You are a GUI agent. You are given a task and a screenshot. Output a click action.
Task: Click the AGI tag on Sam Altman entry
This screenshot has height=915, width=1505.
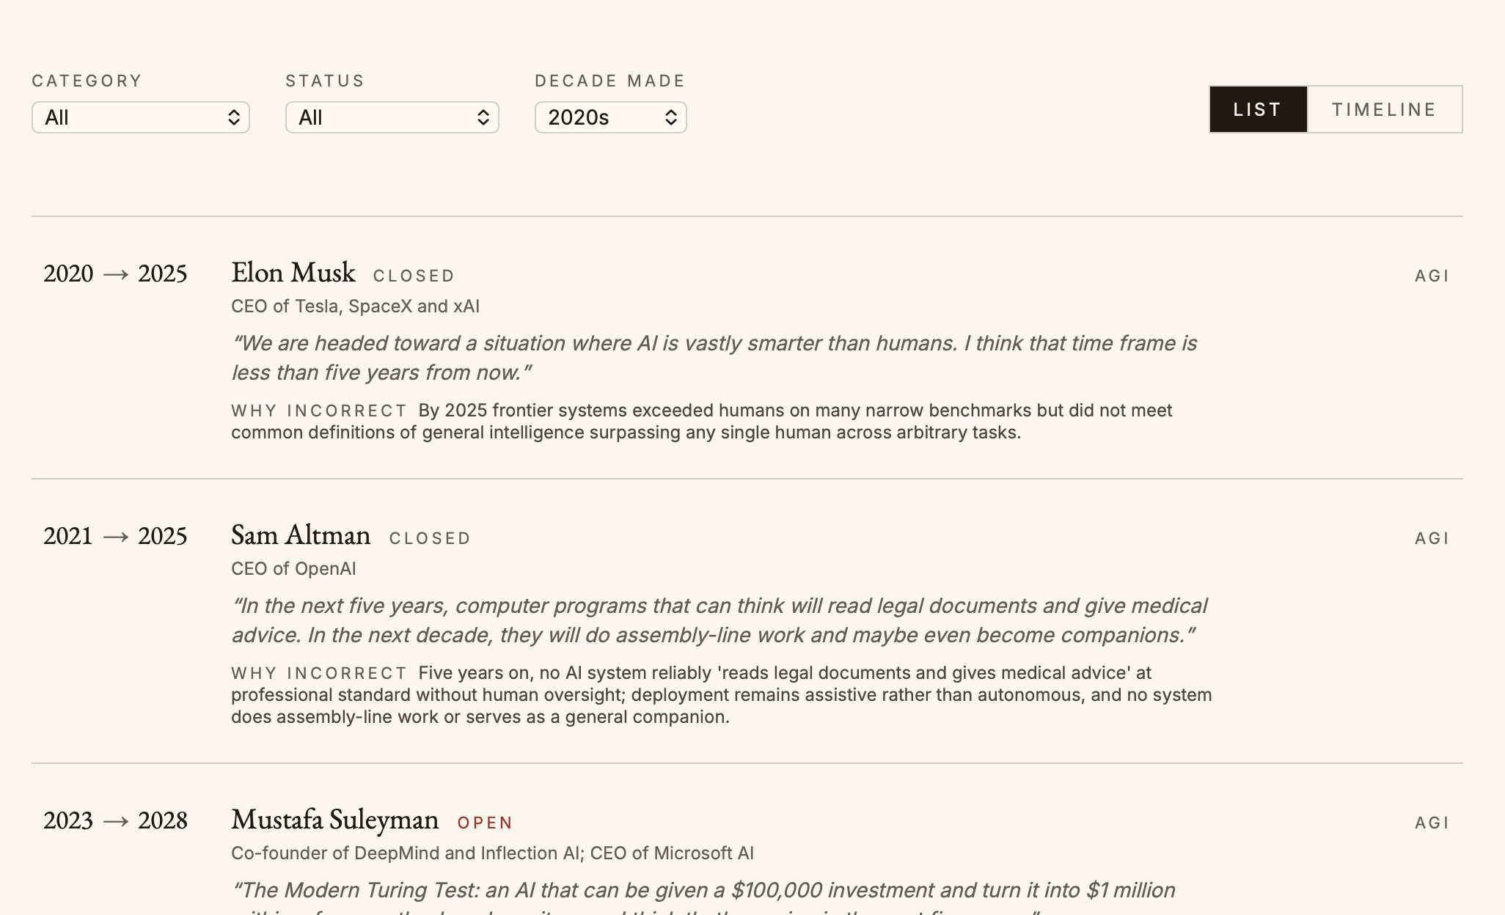pos(1432,538)
